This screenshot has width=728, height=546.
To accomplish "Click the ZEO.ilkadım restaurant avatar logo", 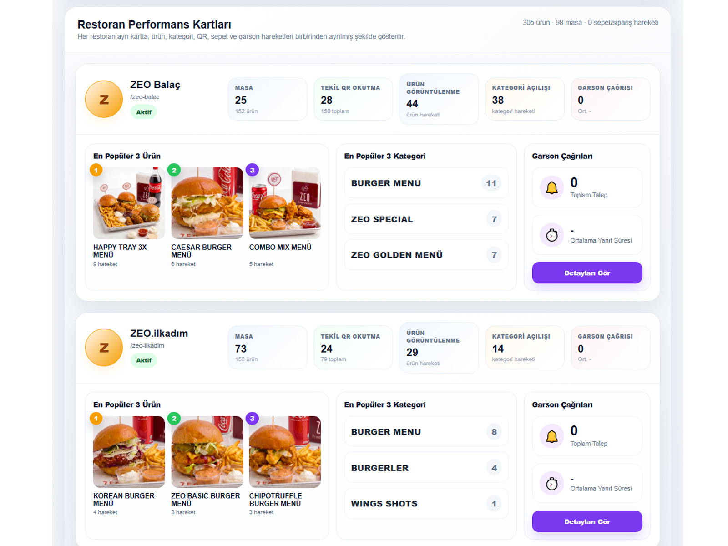I will (x=104, y=348).
